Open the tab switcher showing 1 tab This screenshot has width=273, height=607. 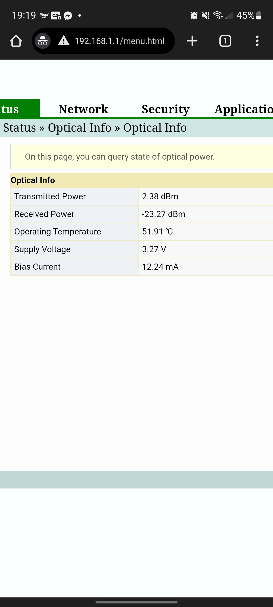click(x=225, y=41)
